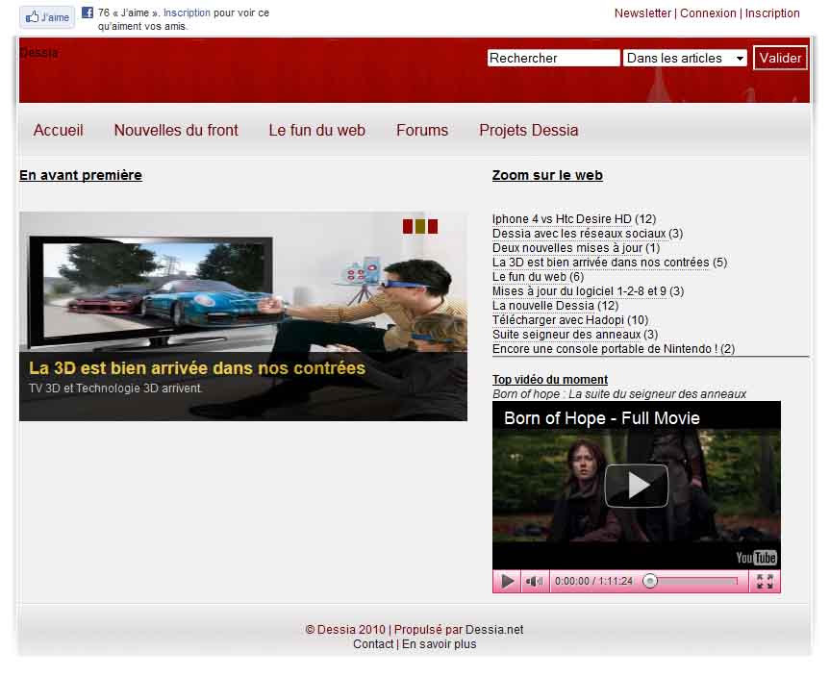Open 'En savoir plus' footer link
830x677 pixels.
[x=439, y=644]
